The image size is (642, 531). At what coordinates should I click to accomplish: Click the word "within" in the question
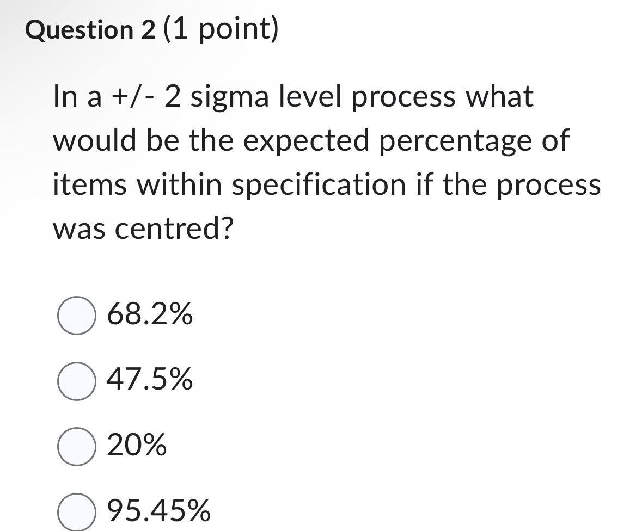click(179, 184)
